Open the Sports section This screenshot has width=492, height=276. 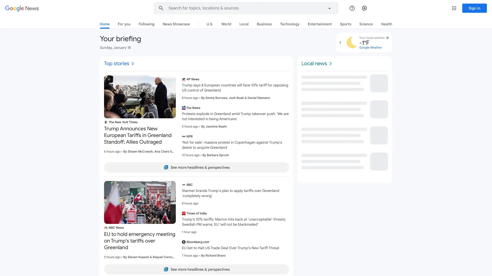(x=345, y=24)
